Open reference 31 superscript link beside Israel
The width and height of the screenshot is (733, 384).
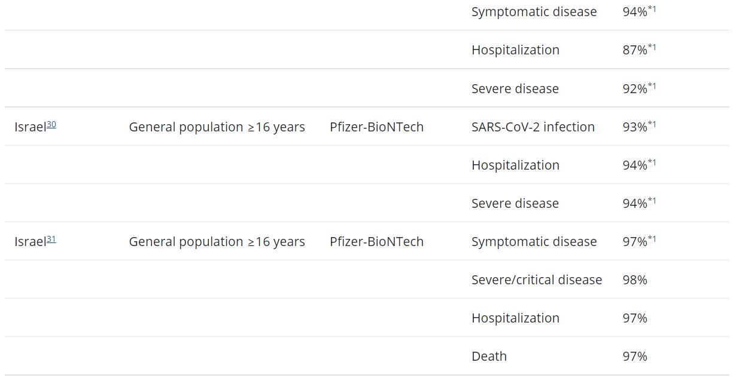click(x=51, y=239)
